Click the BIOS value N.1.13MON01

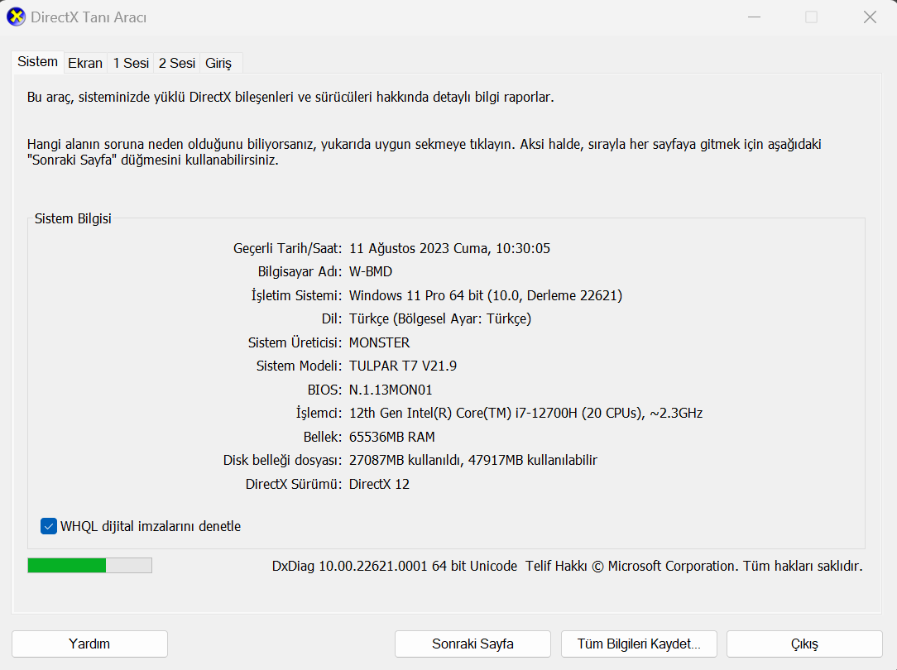click(391, 390)
